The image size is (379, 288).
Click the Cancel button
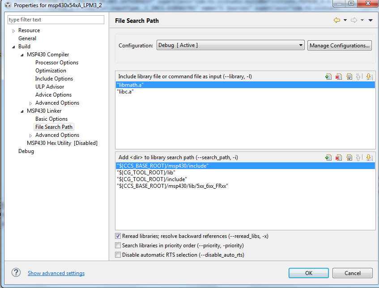[353, 273]
